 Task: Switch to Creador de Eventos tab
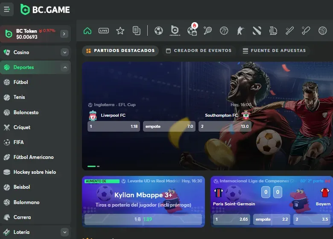(199, 51)
